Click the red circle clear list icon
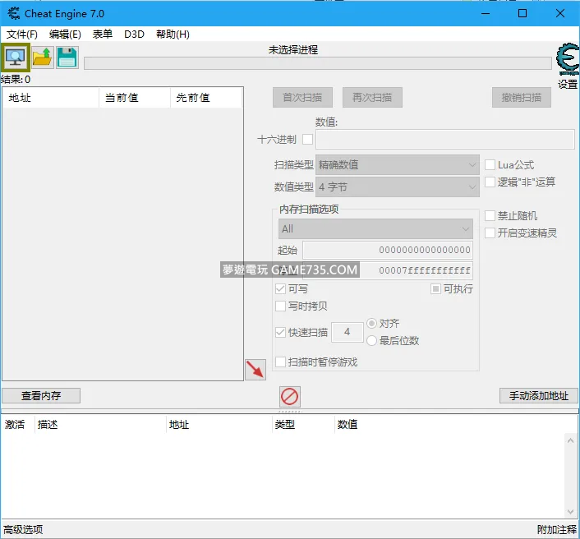This screenshot has width=580, height=539. [x=290, y=396]
